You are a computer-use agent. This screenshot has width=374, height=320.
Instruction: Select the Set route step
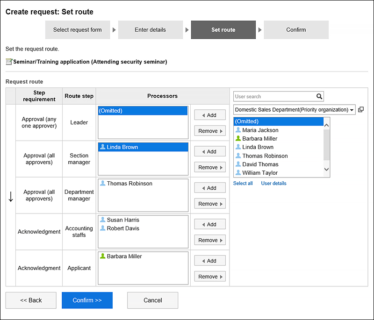223,30
